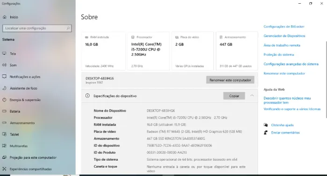
Task: Click the Enviar comentários link
Action: 285,133
